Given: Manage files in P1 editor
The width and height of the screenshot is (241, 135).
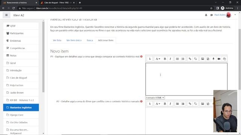Looking at the screenshot, I should point(224,59).
